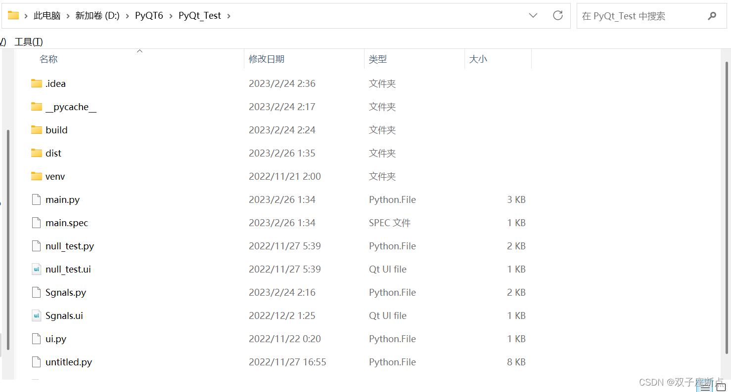731x392 pixels.
Task: Sort by 名称 column header
Action: pos(48,59)
